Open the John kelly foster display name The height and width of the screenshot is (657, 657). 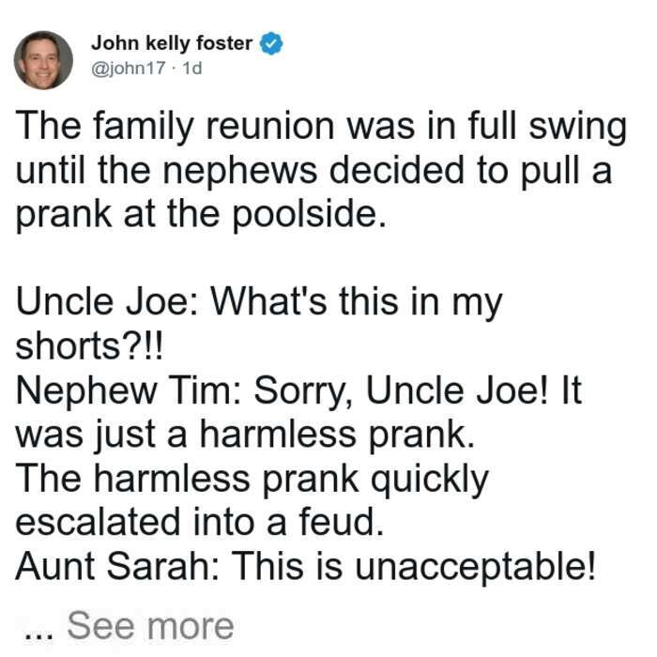point(172,43)
